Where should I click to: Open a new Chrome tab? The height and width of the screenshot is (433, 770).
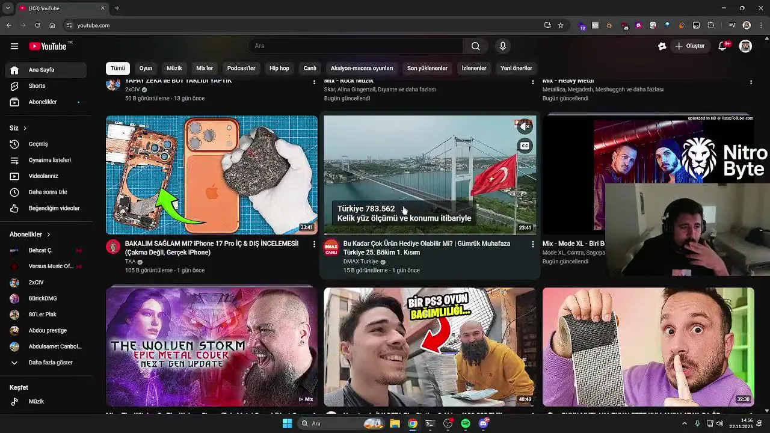coord(117,8)
